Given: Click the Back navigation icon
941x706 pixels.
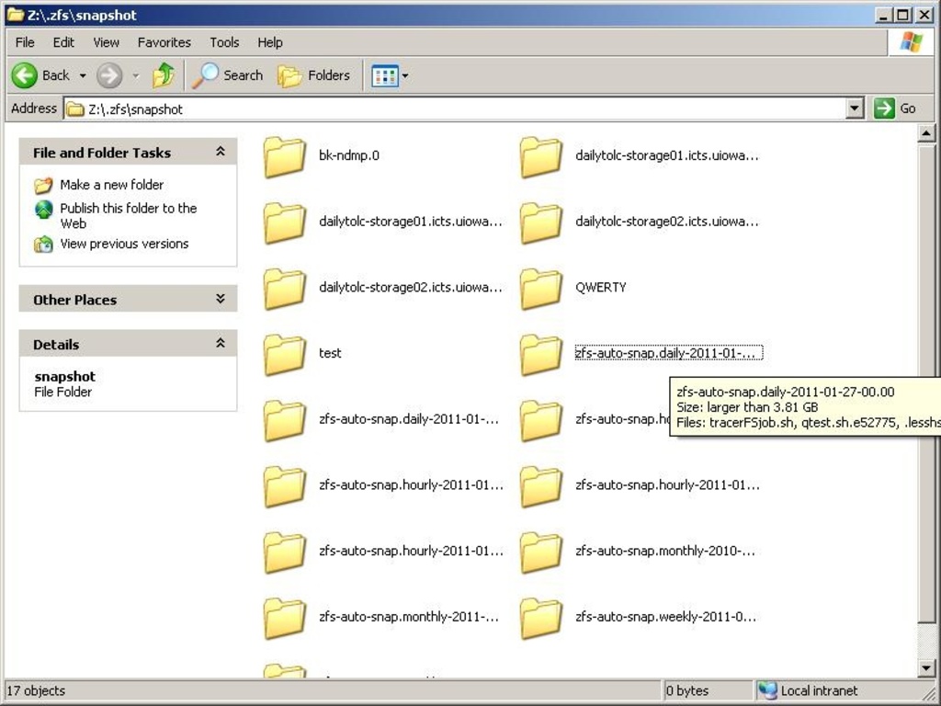Looking at the screenshot, I should 25,75.
